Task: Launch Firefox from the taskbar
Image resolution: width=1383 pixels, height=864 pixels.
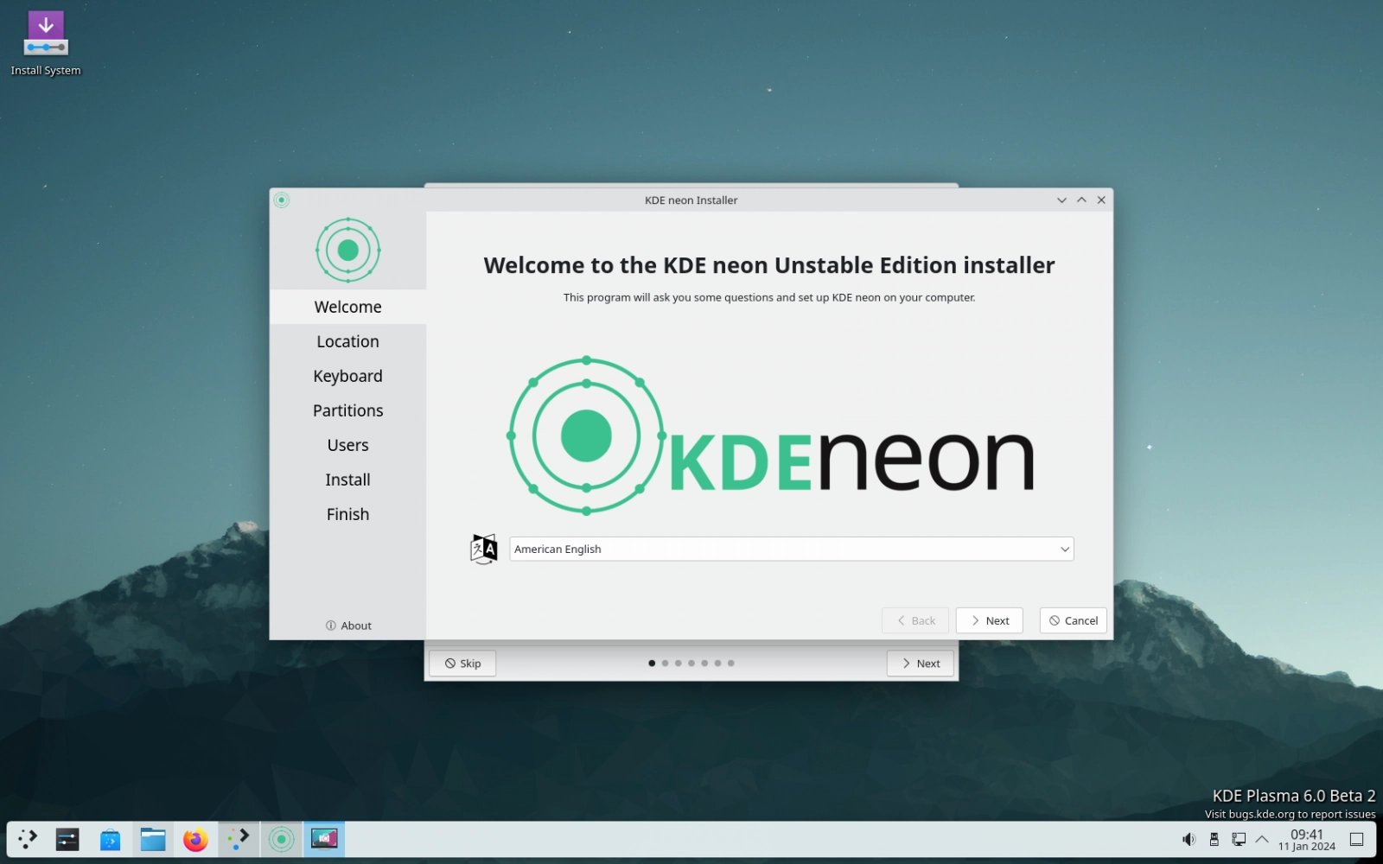Action: [x=195, y=839]
